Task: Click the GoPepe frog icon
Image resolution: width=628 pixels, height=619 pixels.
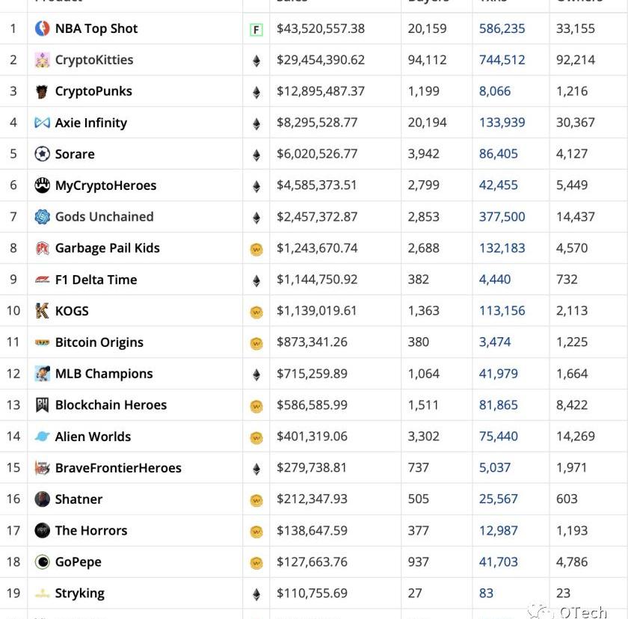Action: 43,562
